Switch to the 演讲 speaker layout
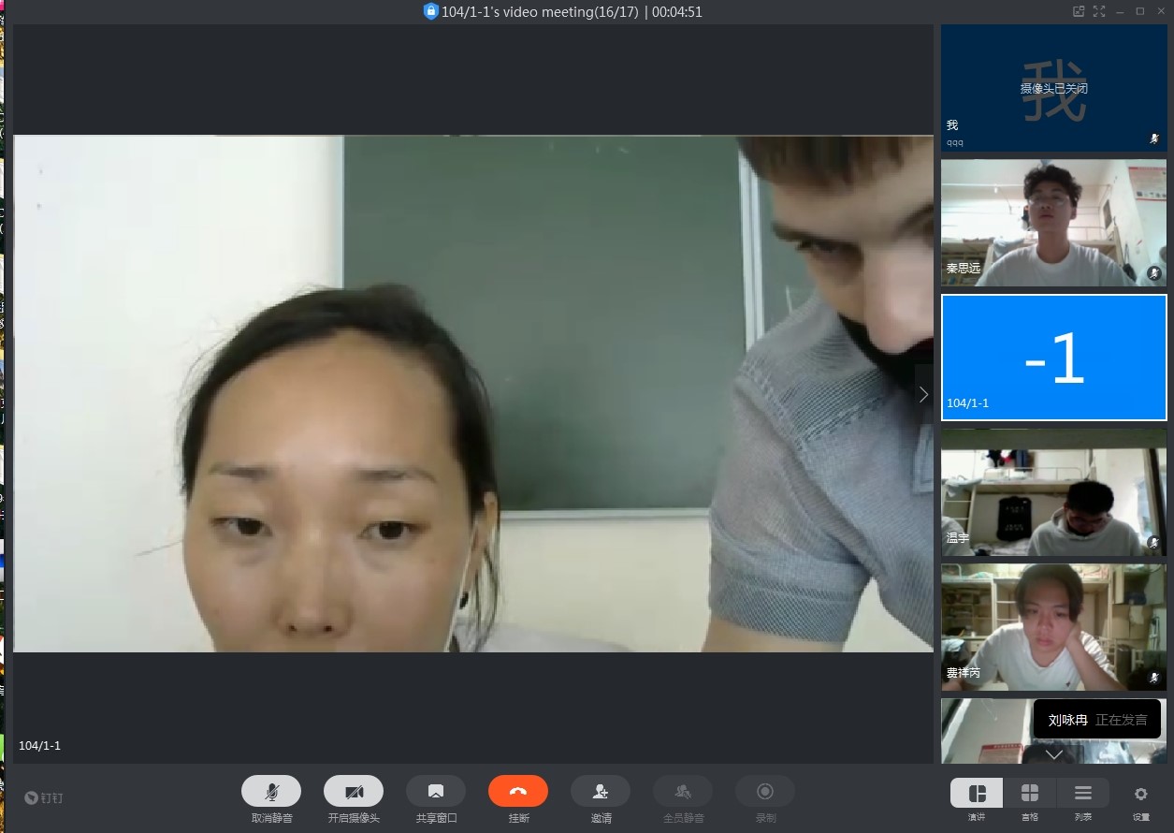 click(977, 794)
